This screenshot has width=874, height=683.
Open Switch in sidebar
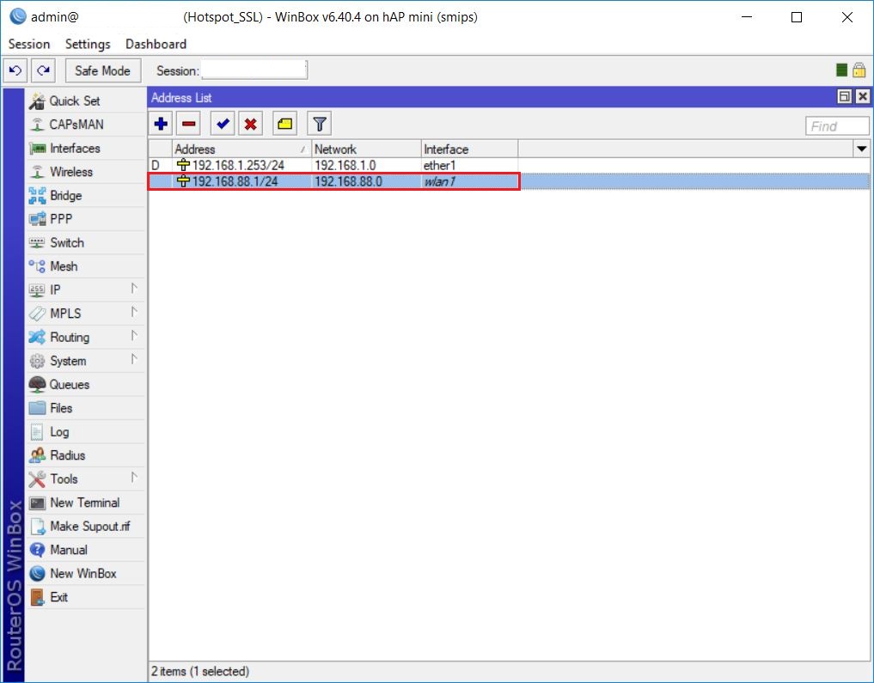point(87,242)
